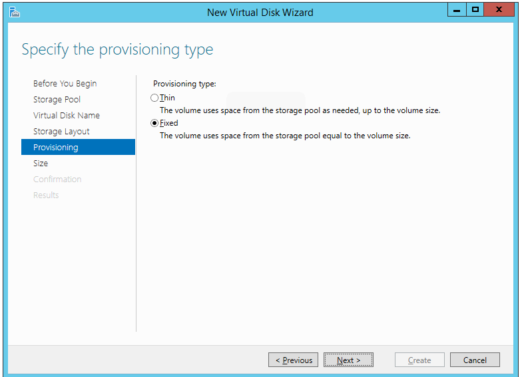Minimize the wizard window
Image resolution: width=520 pixels, height=377 pixels.
(x=457, y=9)
